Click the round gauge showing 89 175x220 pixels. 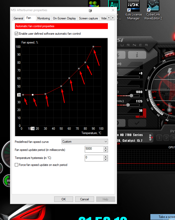pyautogui.click(x=7, y=181)
